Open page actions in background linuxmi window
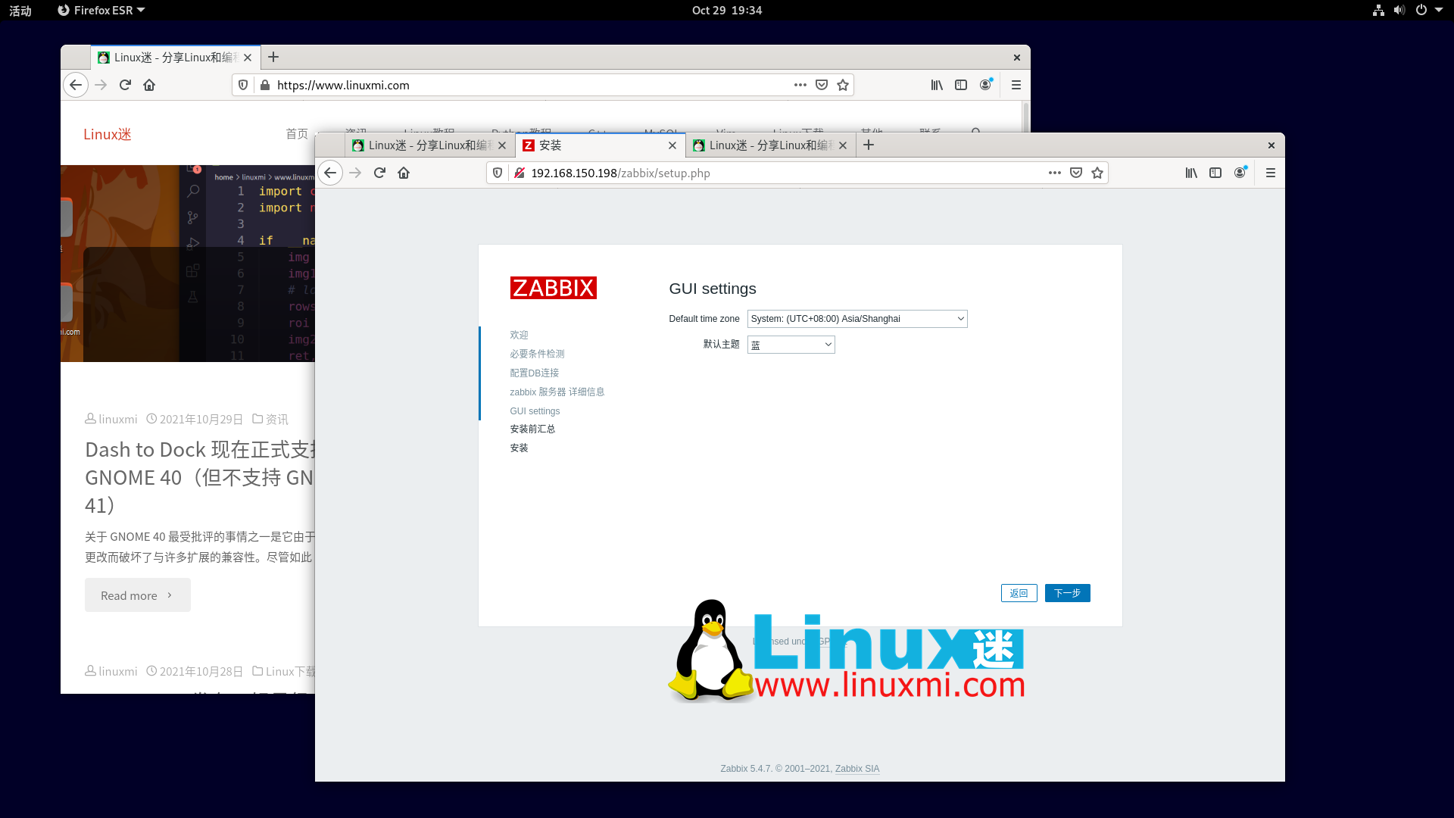Screen dimensions: 1454x818 coord(800,85)
